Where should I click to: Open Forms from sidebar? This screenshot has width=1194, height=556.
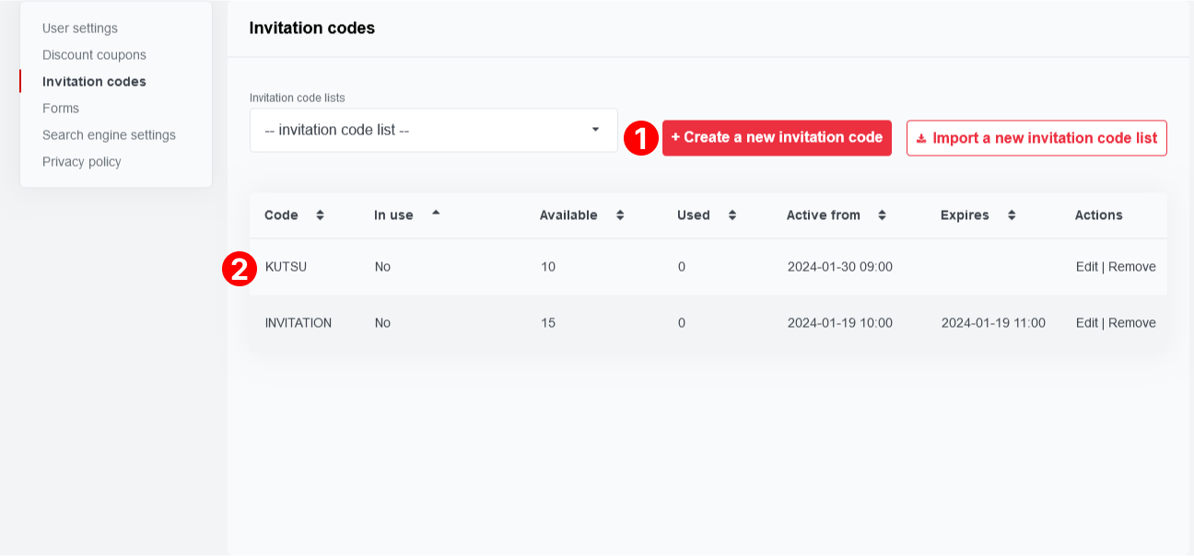click(x=61, y=108)
